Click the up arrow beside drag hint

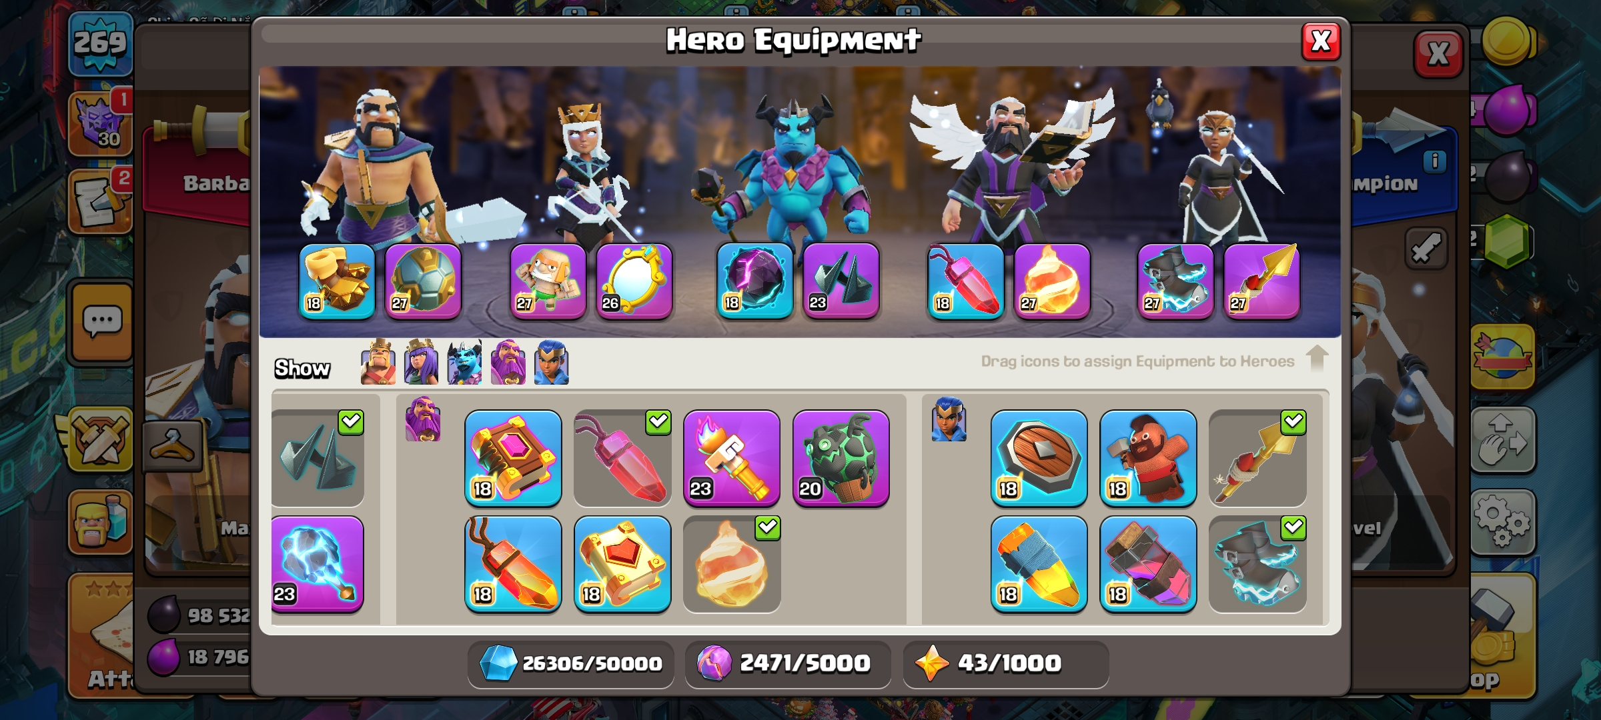pos(1317,358)
